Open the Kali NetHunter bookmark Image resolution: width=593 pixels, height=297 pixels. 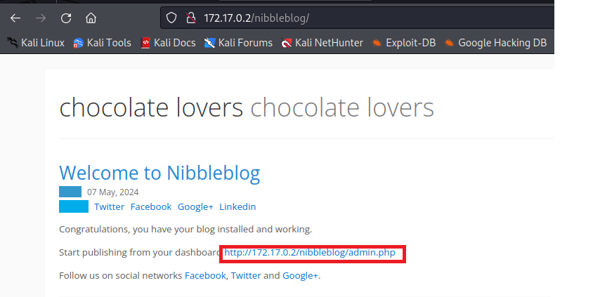click(322, 43)
